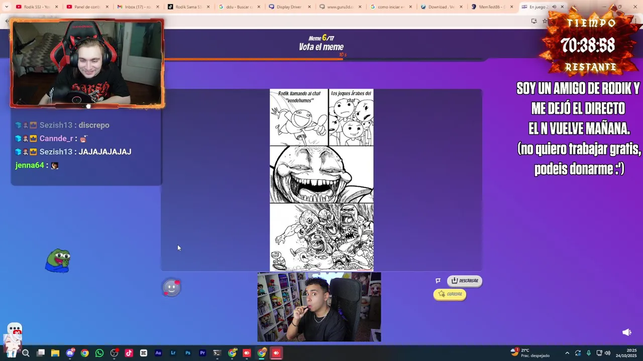Open network settings tray icon

pos(599,353)
